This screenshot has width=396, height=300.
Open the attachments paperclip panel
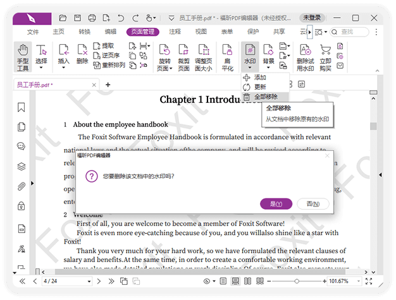click(x=22, y=186)
